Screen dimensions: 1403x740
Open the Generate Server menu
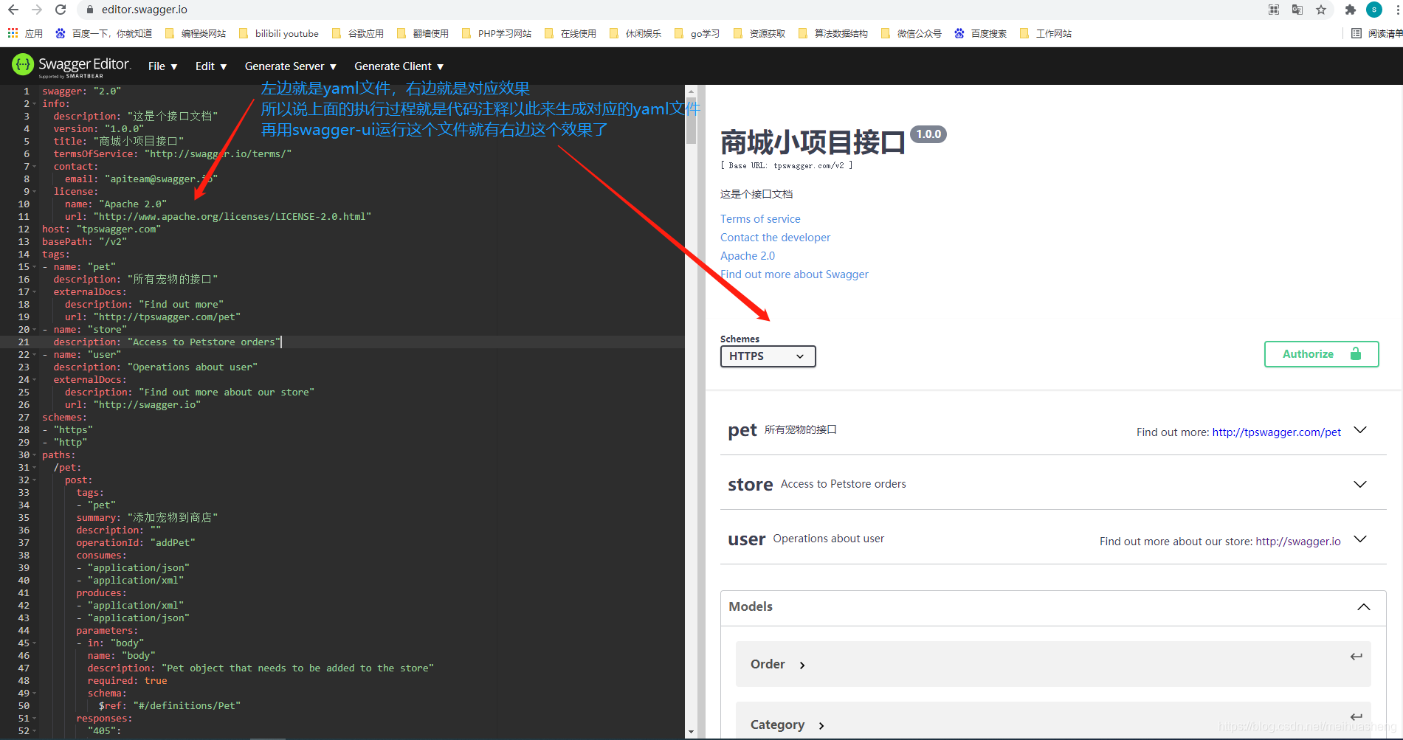coord(290,66)
